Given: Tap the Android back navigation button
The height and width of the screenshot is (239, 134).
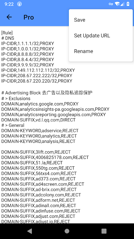Looking at the screenshot, I should pos(29,231).
